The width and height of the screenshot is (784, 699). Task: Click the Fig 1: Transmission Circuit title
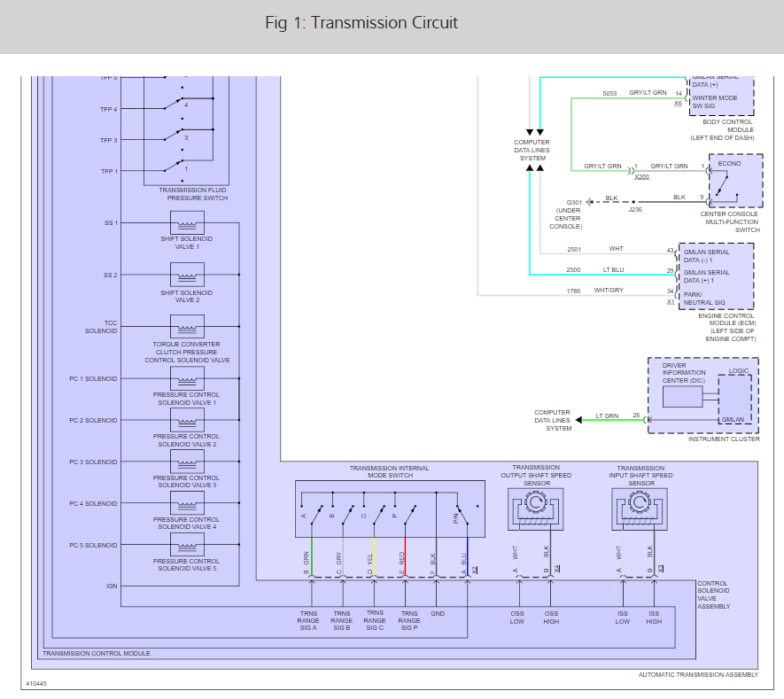click(x=361, y=23)
